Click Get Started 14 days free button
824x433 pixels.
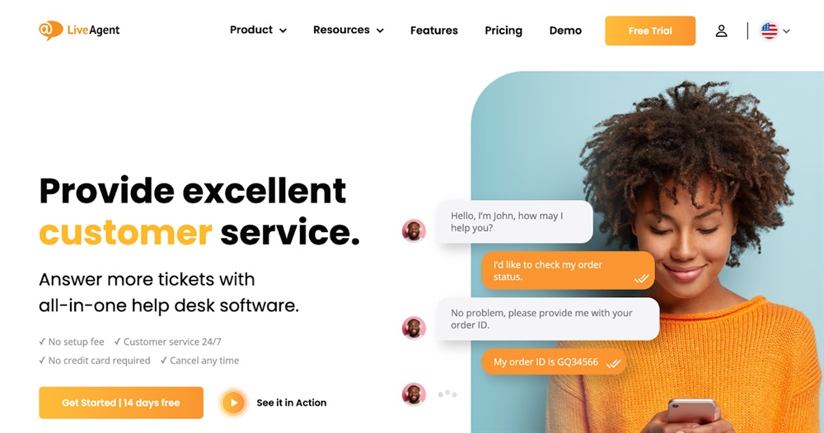(x=121, y=403)
